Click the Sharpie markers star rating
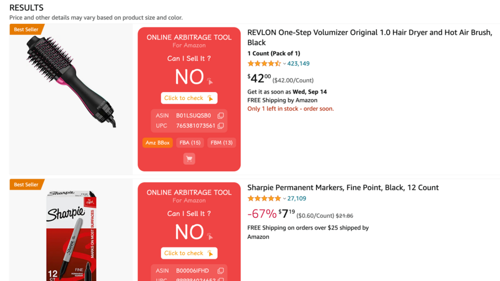500x281 pixels. (x=264, y=198)
